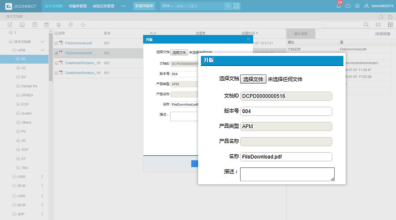Select the AZ folder in the tree
Viewport: 396px width, 220px height.
tap(24, 68)
